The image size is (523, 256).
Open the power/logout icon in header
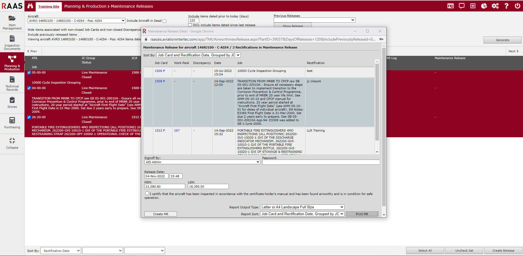(x=517, y=6)
